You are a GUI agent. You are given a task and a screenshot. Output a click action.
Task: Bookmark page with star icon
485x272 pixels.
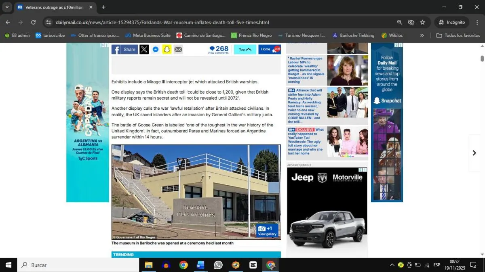[x=422, y=22]
